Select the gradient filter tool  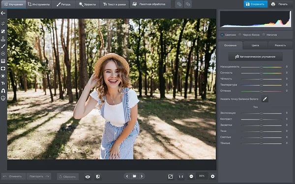3,61
